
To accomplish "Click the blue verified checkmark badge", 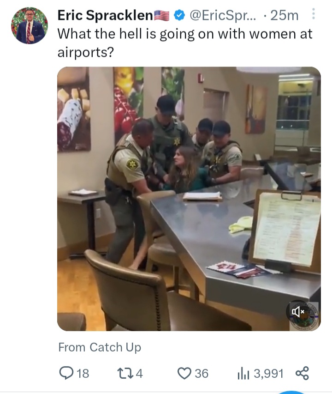I will coord(179,15).
